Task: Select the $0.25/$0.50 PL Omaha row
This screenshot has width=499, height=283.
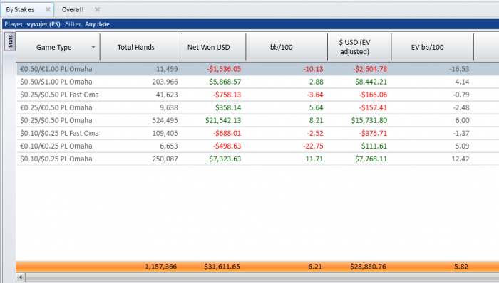Action: point(258,120)
